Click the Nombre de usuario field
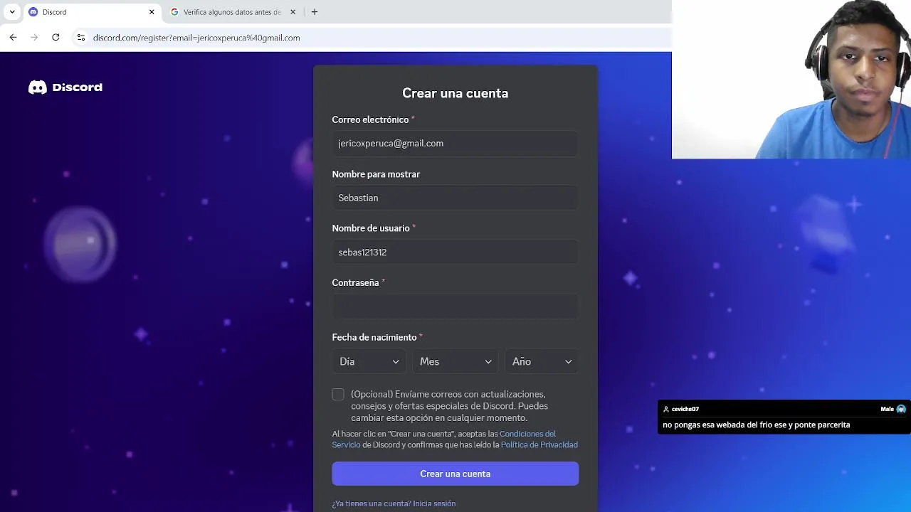The height and width of the screenshot is (512, 911). (x=455, y=252)
